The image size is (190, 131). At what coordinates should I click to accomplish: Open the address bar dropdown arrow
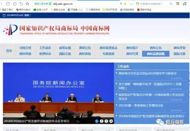pyautogui.click(x=131, y=4)
